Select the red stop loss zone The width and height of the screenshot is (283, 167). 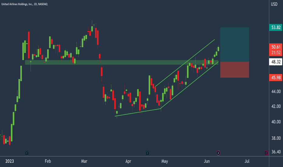(x=235, y=70)
